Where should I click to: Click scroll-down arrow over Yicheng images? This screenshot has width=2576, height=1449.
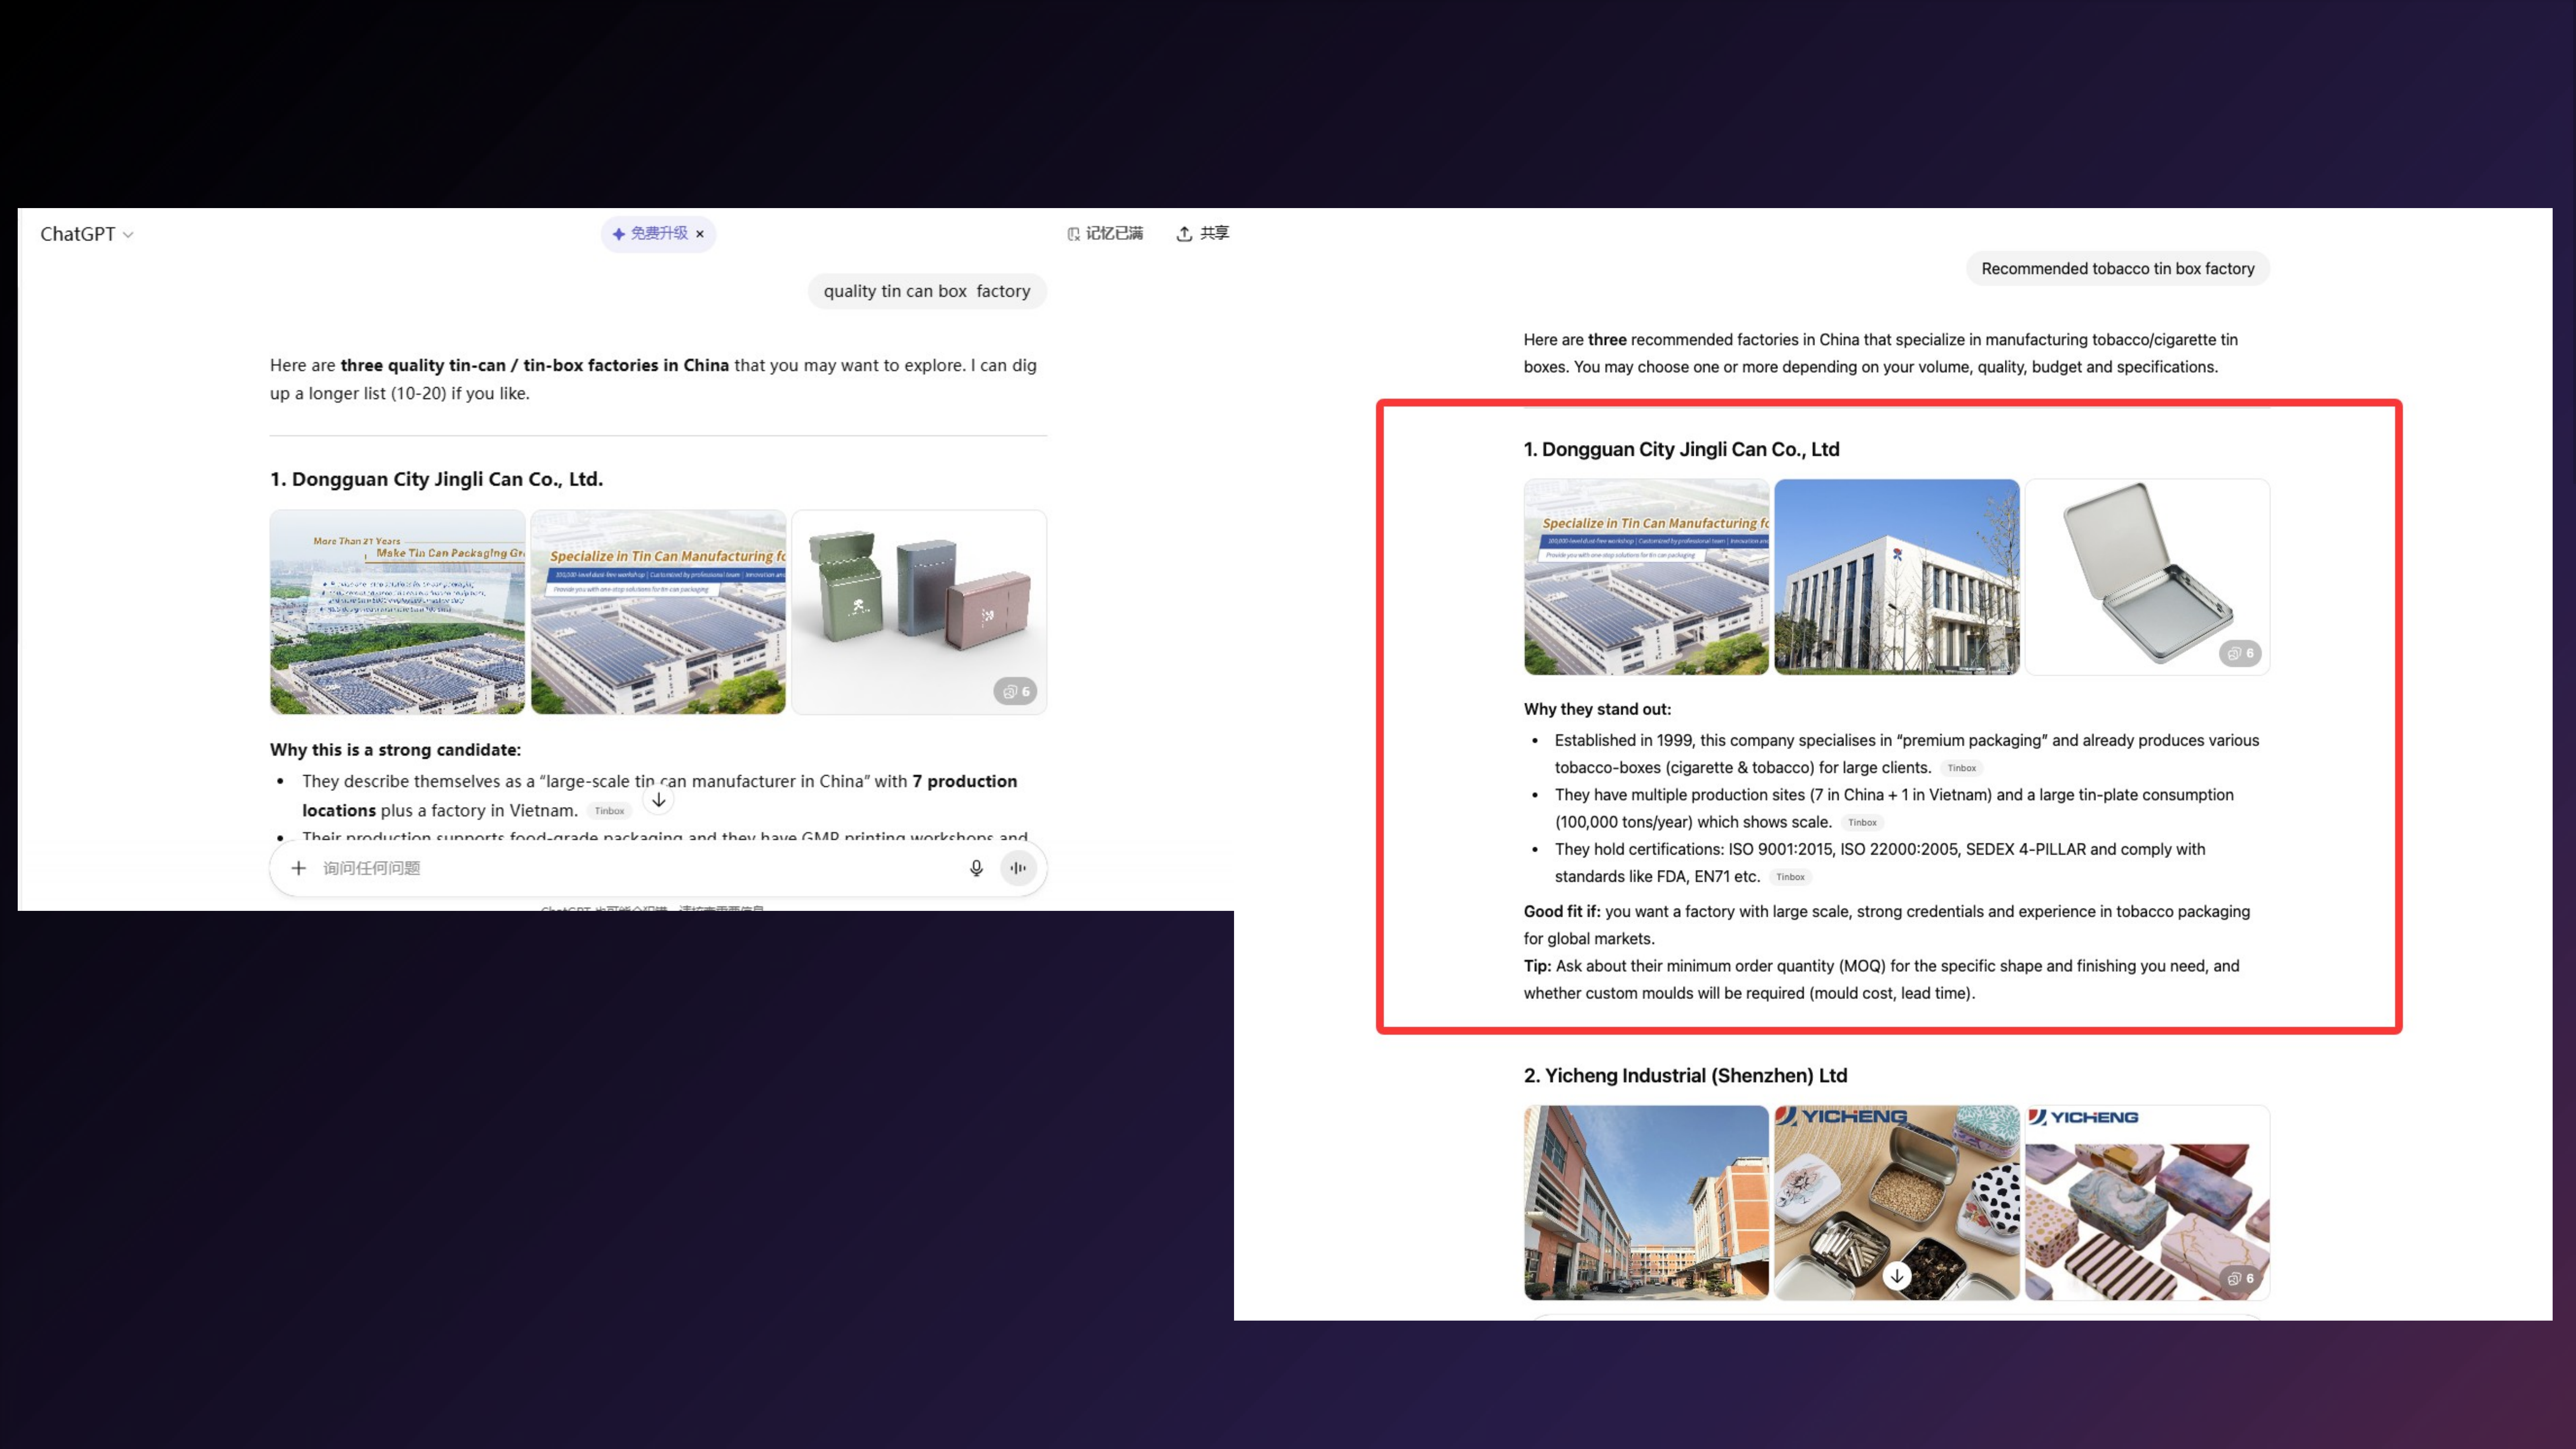pos(1897,1276)
